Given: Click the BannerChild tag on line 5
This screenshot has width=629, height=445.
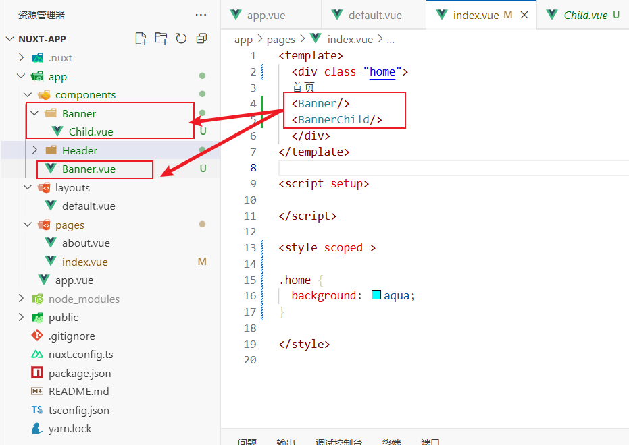Looking at the screenshot, I should click(336, 119).
